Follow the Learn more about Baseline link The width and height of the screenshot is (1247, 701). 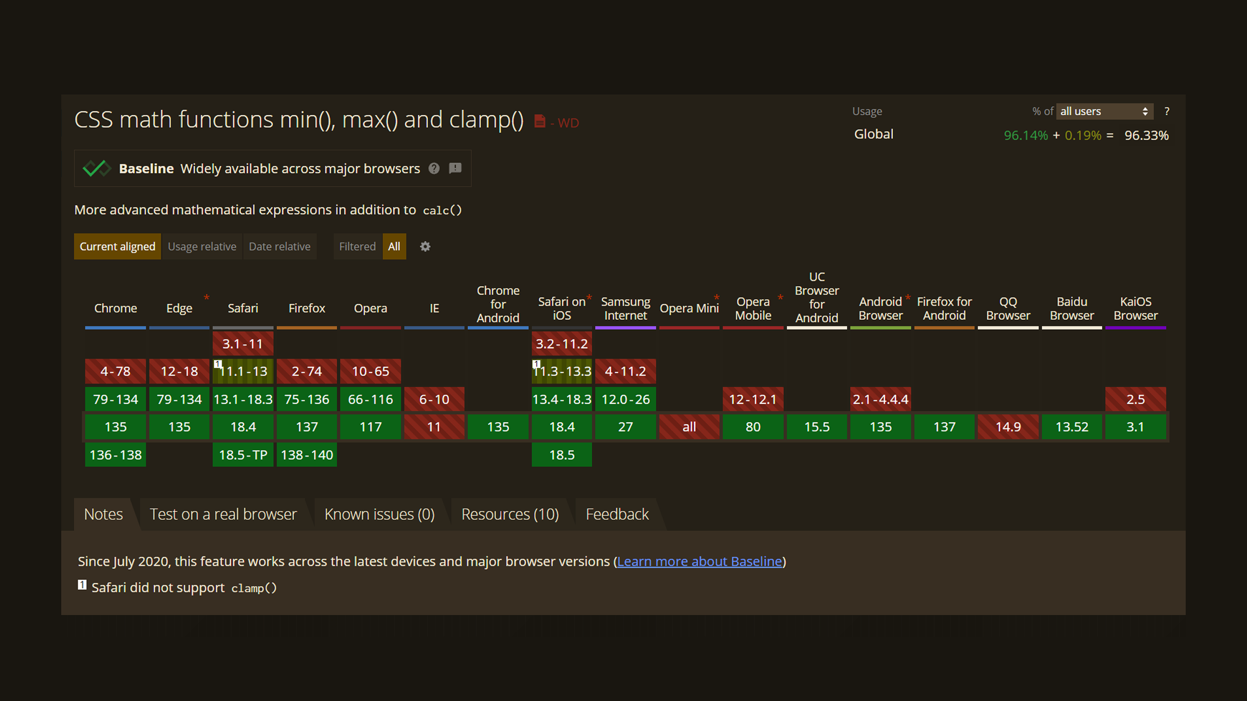[x=700, y=561]
